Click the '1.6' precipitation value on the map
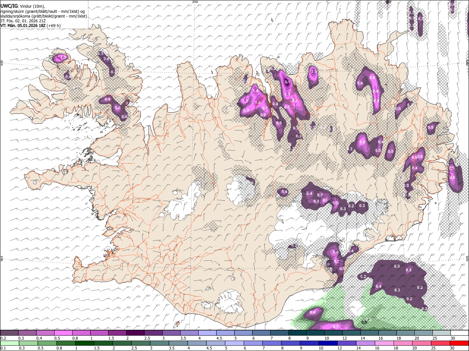Image resolution: width=469 pixels, height=351 pixels. 258,103
